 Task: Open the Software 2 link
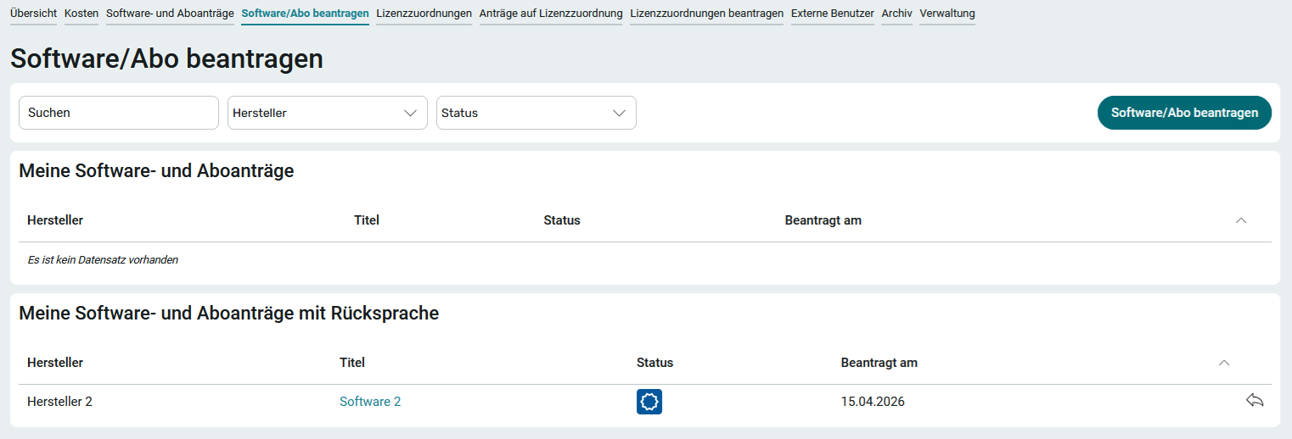click(370, 402)
